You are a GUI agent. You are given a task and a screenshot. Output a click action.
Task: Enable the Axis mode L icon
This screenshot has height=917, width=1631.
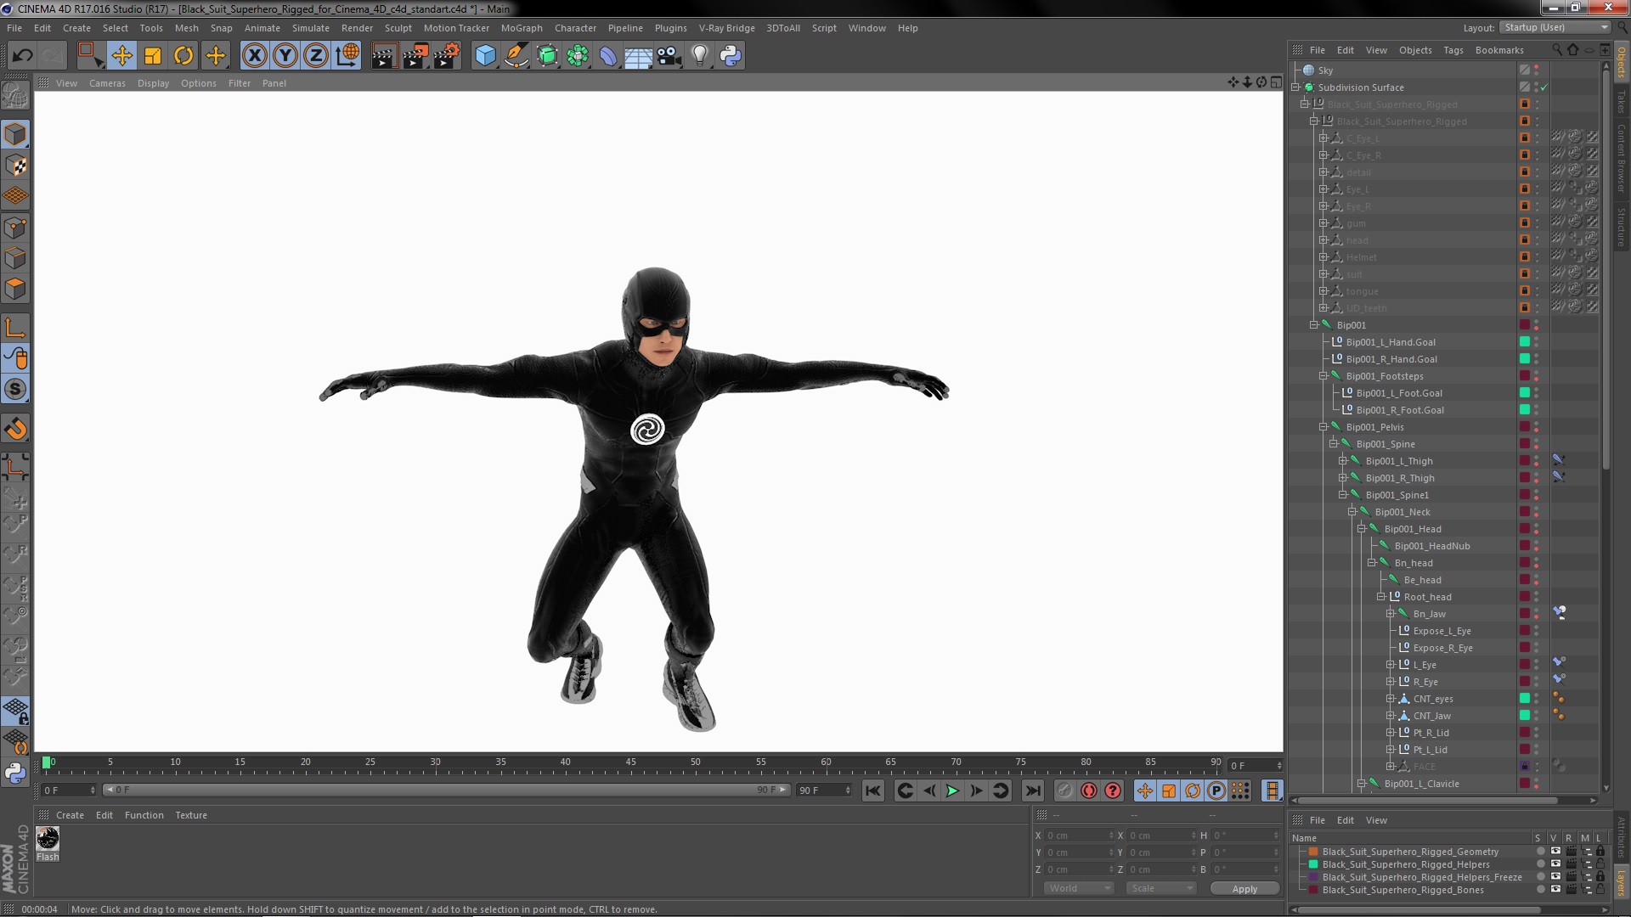click(x=15, y=328)
